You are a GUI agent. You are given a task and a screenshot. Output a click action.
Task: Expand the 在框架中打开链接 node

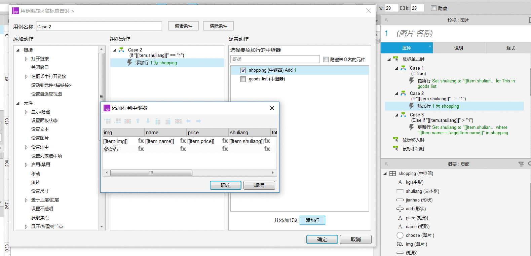click(x=26, y=77)
